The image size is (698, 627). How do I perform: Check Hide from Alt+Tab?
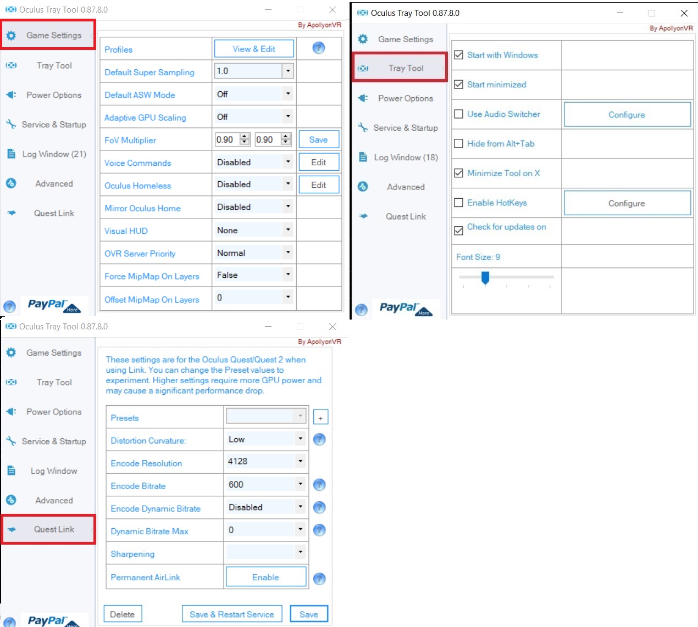coord(459,144)
